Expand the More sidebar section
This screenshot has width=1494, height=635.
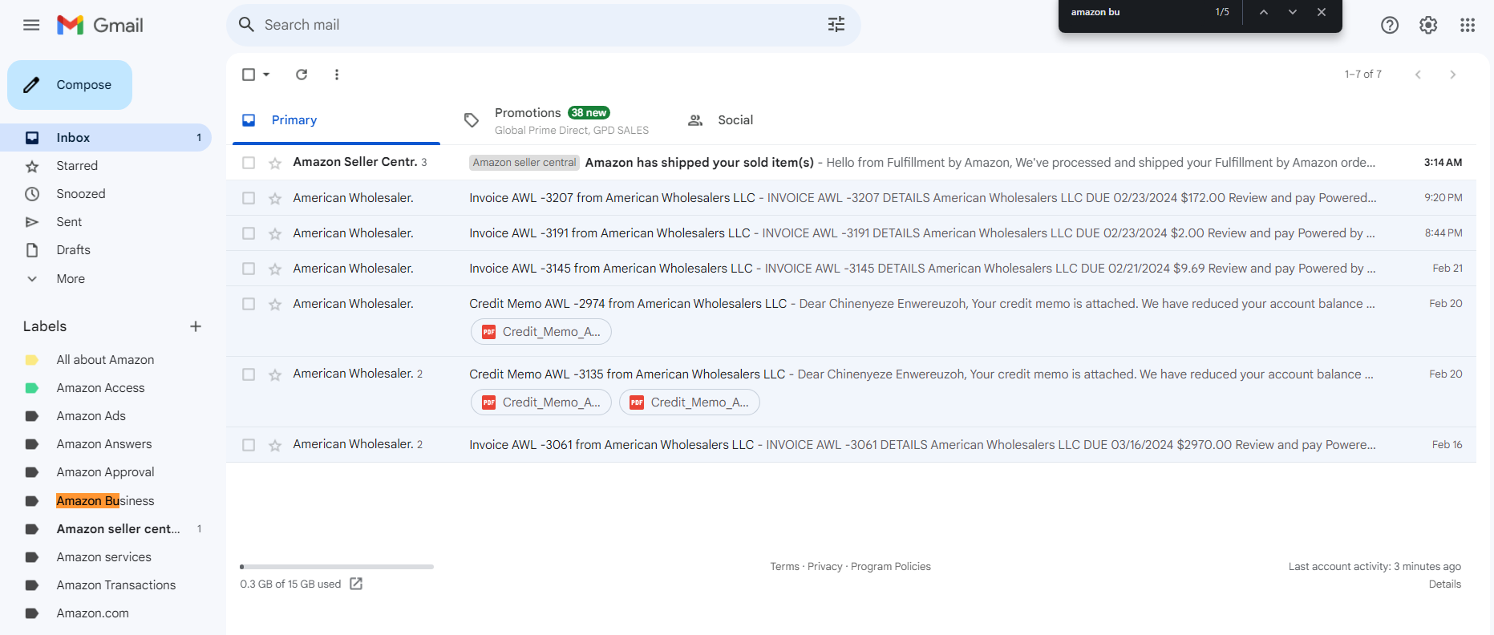[71, 279]
